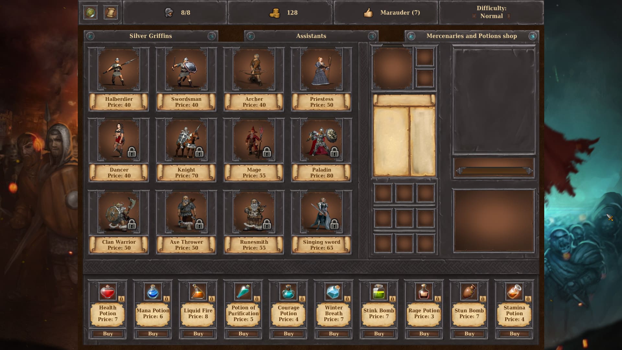Image resolution: width=622 pixels, height=350 pixels.
Task: Open the quest scroll icon
Action: coord(111,13)
